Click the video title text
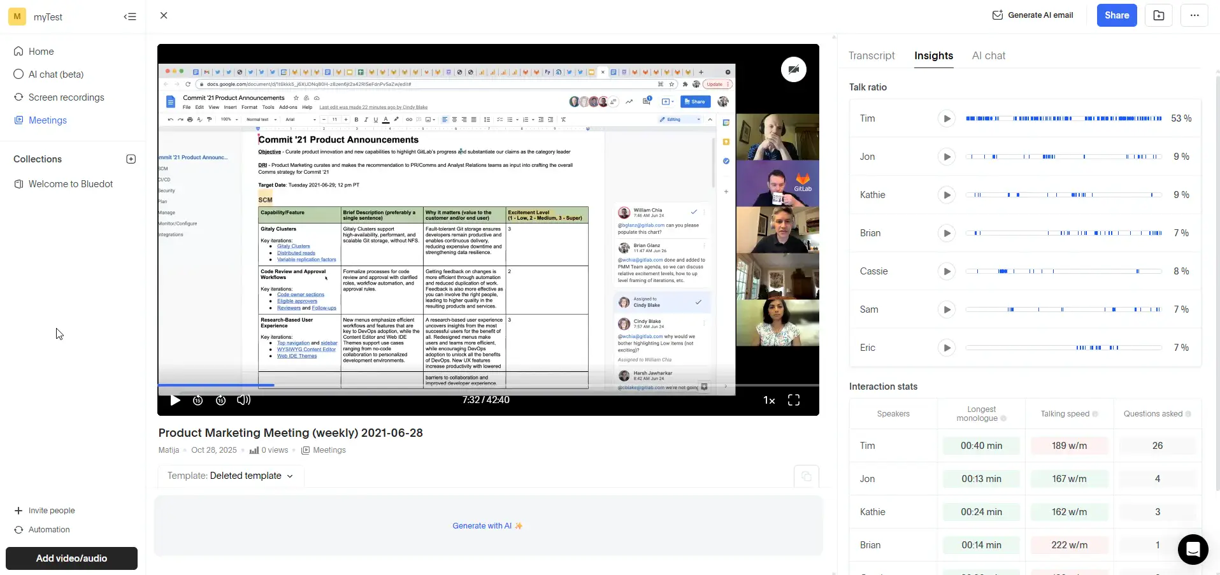Viewport: 1220px width, 575px height. point(291,433)
